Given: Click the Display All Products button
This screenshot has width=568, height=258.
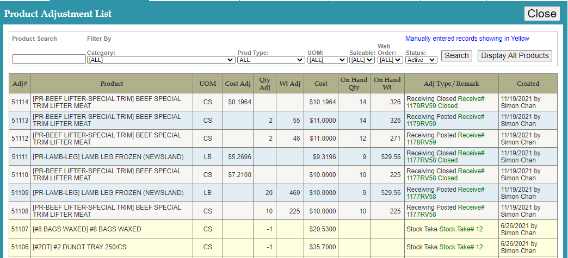Looking at the screenshot, I should 515,56.
